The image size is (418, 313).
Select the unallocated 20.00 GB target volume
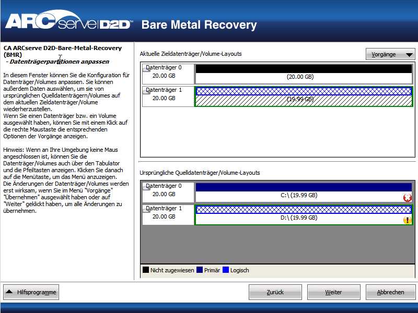pos(302,76)
